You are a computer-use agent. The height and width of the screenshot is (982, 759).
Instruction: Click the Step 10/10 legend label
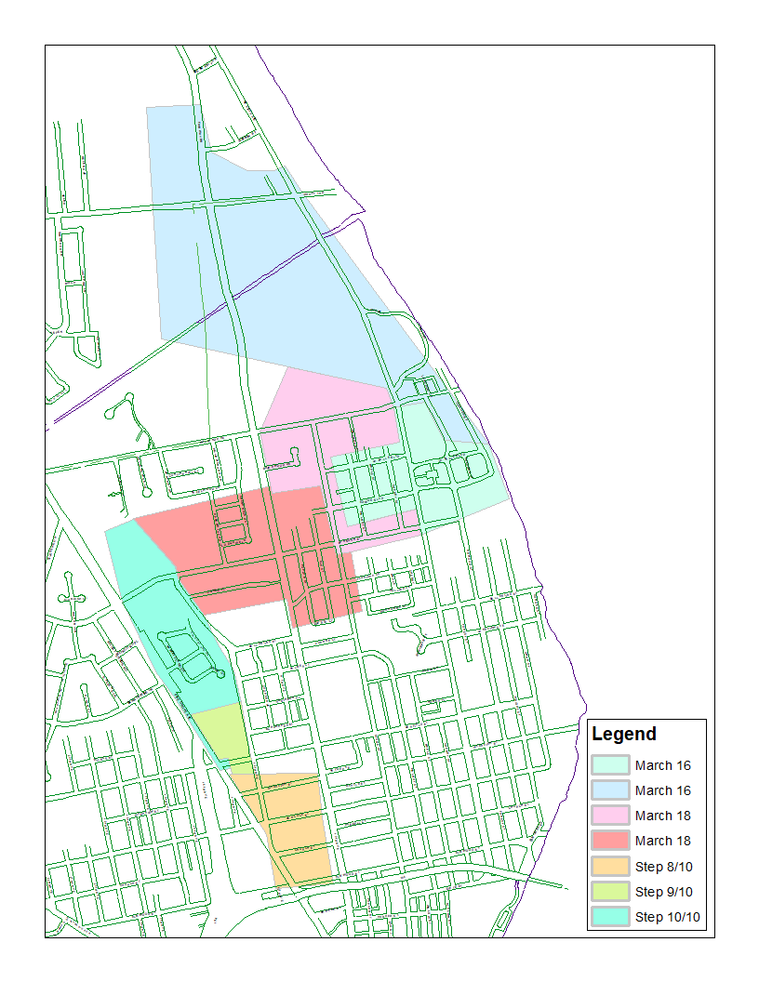coord(667,917)
